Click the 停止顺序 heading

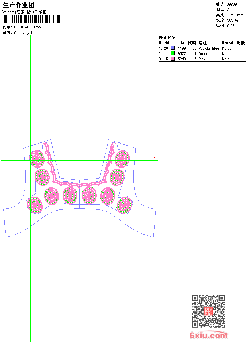[x=168, y=37]
